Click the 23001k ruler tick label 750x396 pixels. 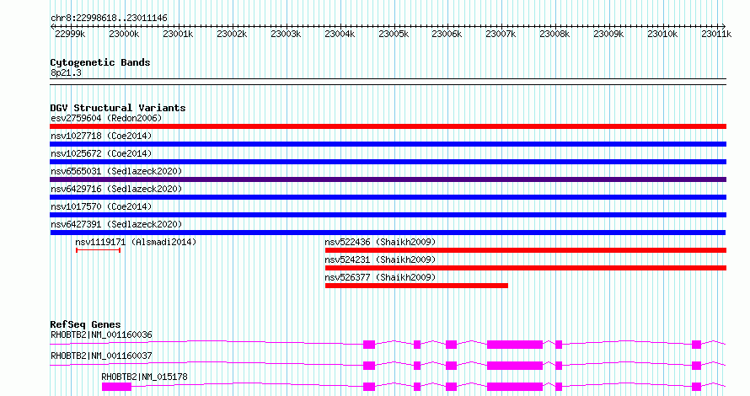click(178, 34)
